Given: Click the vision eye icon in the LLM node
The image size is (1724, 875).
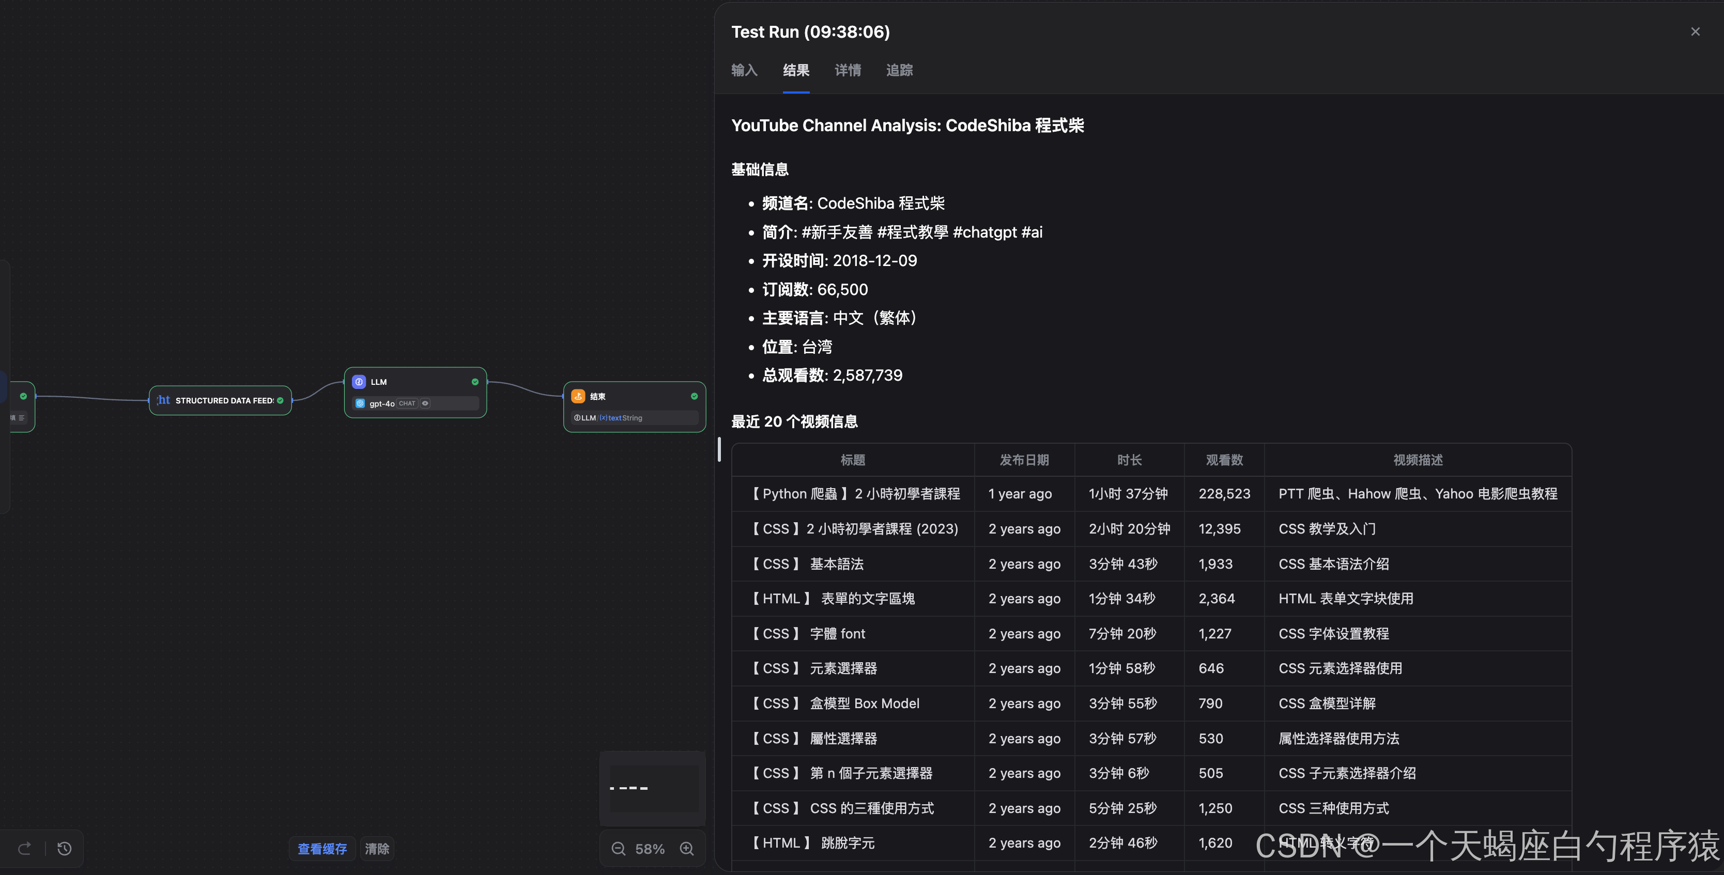Looking at the screenshot, I should click(425, 403).
